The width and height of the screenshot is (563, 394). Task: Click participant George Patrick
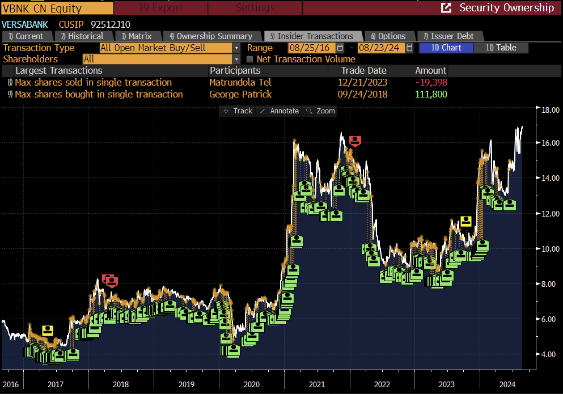240,95
